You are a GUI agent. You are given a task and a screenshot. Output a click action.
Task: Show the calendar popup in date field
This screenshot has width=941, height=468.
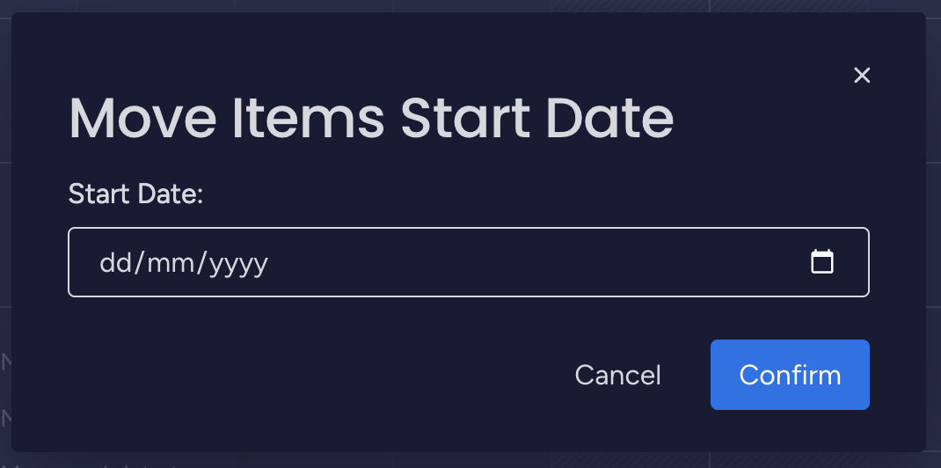click(x=822, y=262)
